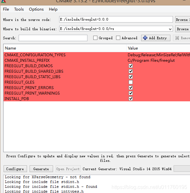Select the FREEGLUT_PRINT_WARNINGS row name
Image resolution: width=190 pixels, height=193 pixels.
[x=32, y=93]
